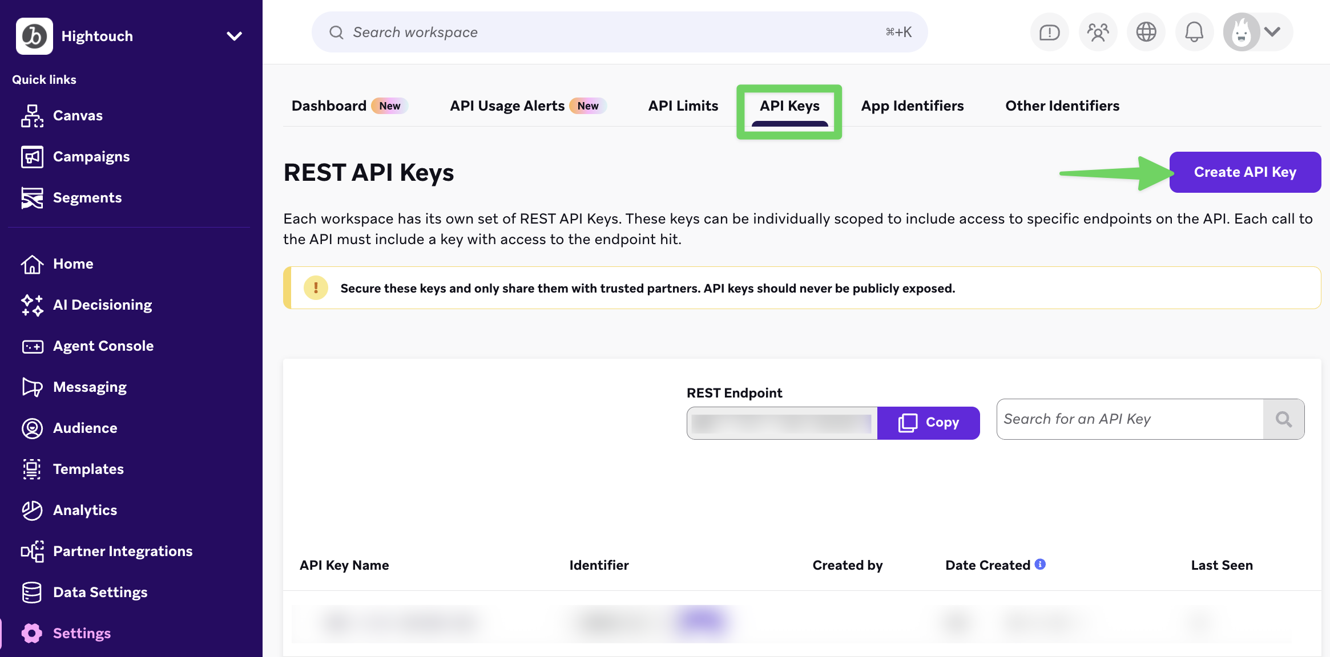
Task: Open AI Decisioning section
Action: click(87, 305)
